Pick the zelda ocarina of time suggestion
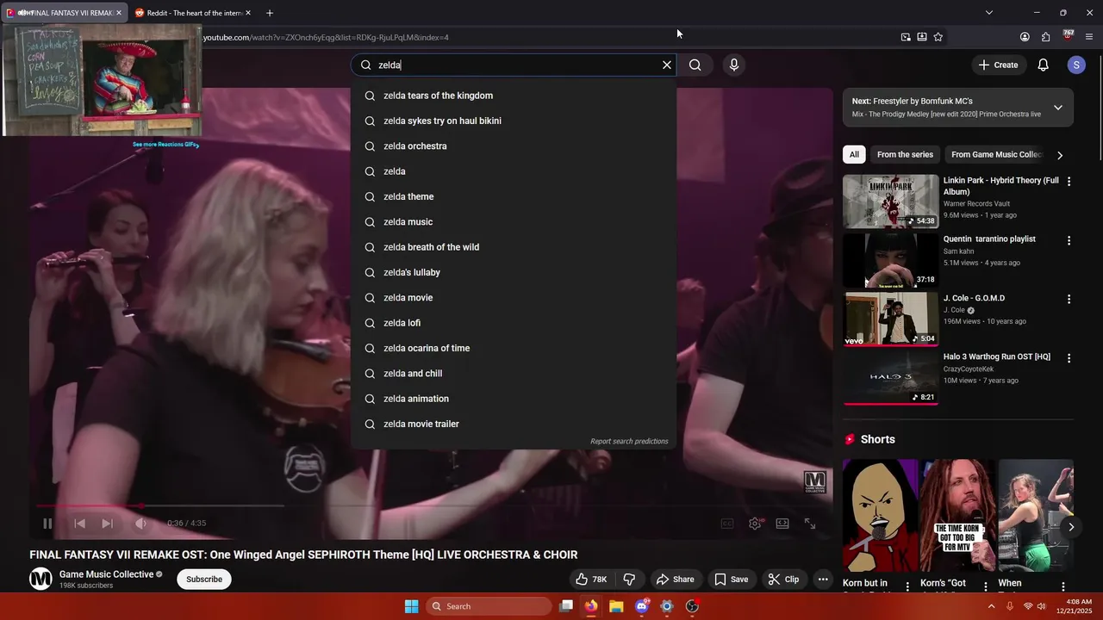Image resolution: width=1103 pixels, height=620 pixels. 514,348
